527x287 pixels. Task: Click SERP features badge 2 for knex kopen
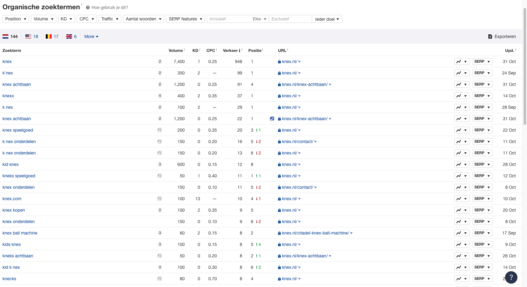pos(160,210)
